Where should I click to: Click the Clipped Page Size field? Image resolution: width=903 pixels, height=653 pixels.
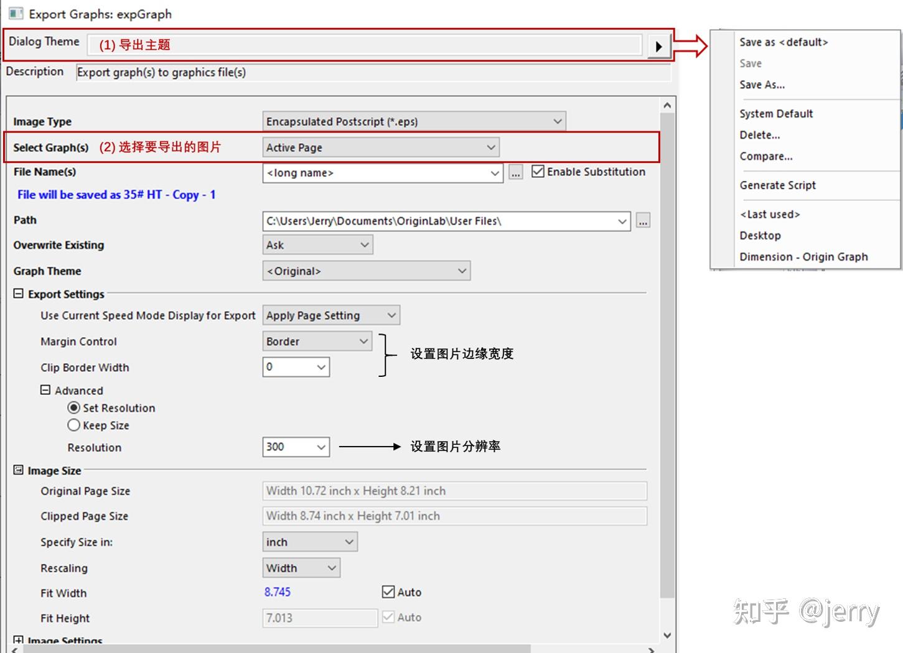click(455, 516)
